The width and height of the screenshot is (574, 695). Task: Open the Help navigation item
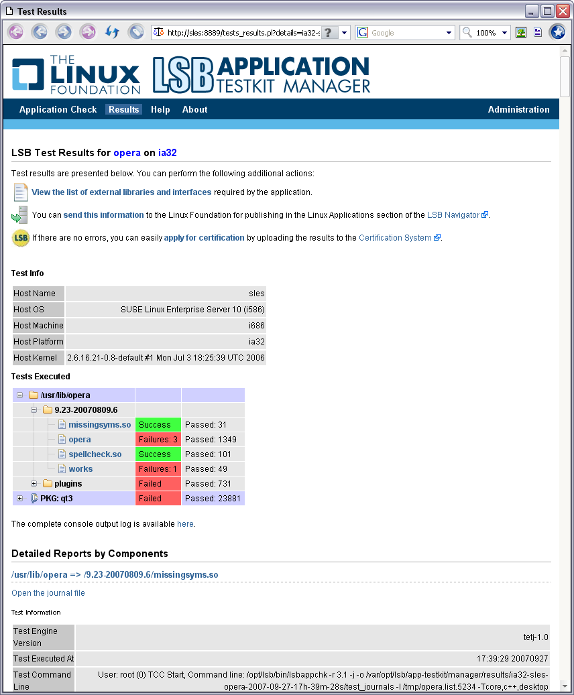160,109
